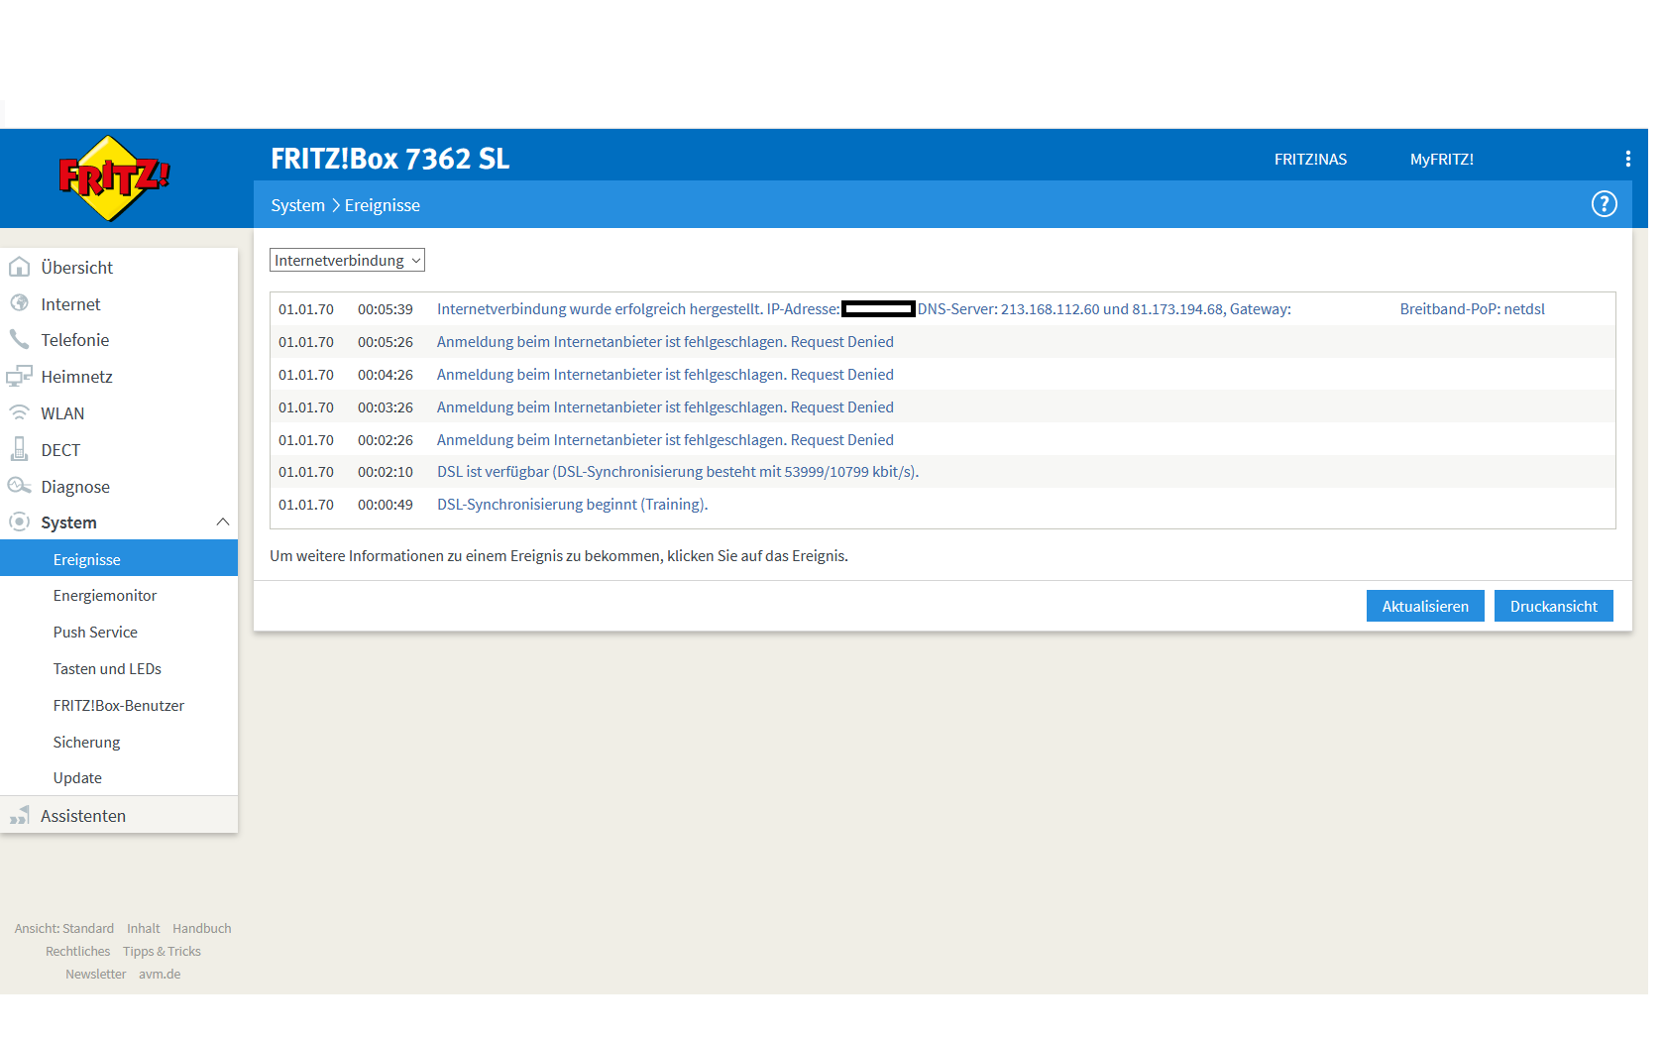Image resolution: width=1665 pixels, height=1041 pixels.
Task: Open the 00:05:39 Internetverbindung hergestellt event
Action: click(943, 309)
